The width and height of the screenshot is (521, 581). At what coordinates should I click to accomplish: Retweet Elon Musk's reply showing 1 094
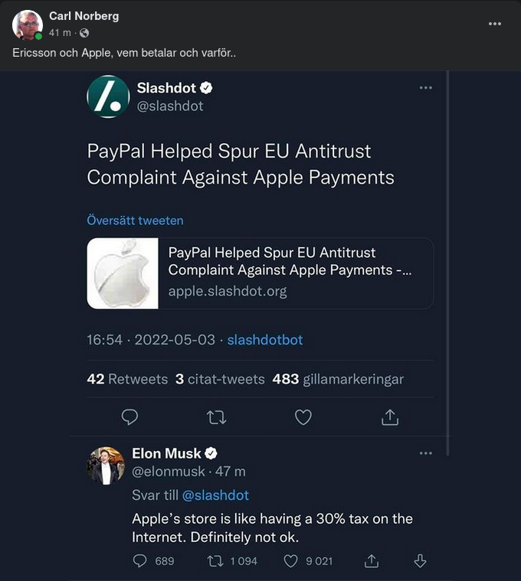point(215,561)
